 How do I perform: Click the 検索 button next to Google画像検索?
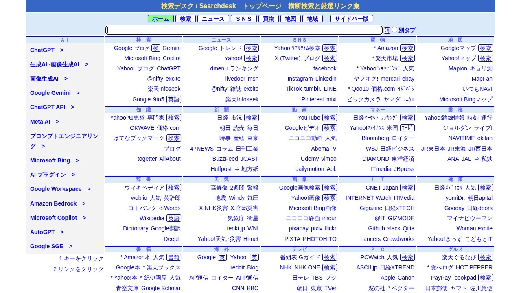(x=330, y=188)
